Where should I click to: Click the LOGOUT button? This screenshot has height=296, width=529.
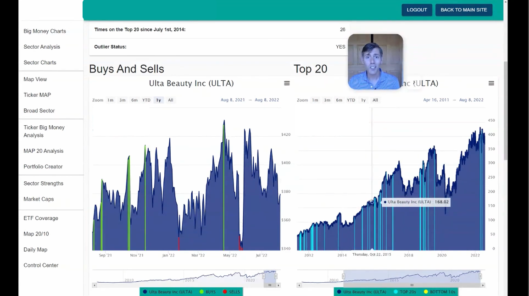click(x=417, y=10)
